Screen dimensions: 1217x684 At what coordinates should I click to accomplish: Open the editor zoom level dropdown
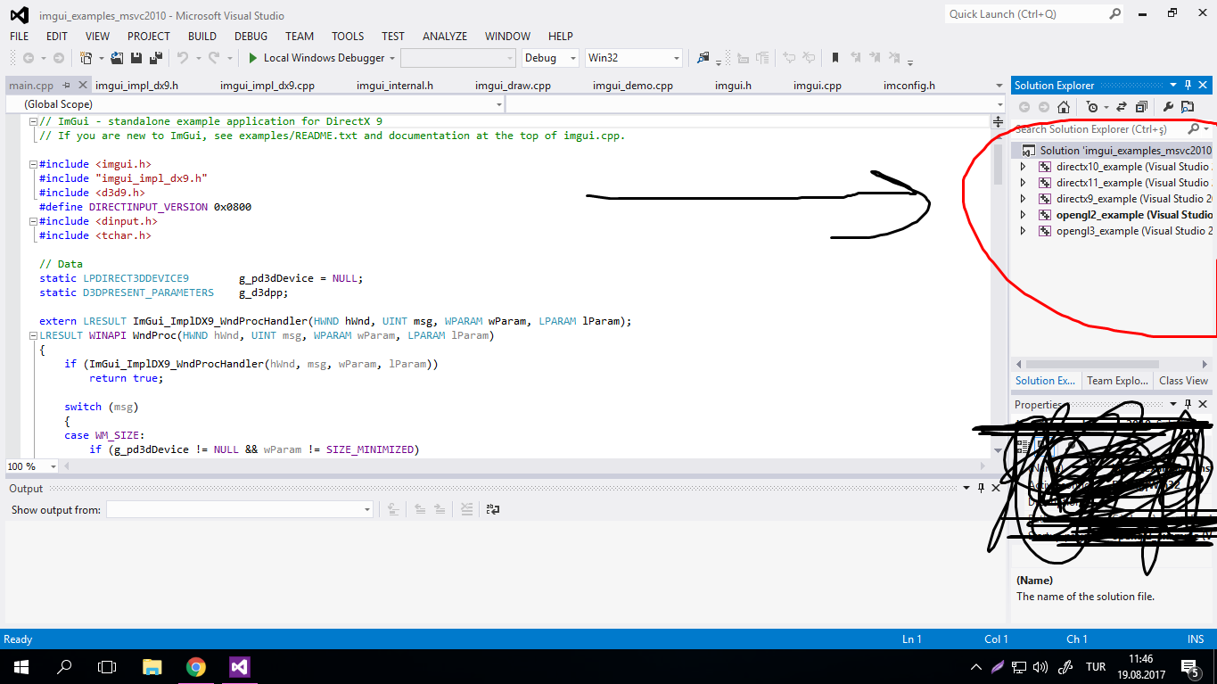pyautogui.click(x=53, y=466)
